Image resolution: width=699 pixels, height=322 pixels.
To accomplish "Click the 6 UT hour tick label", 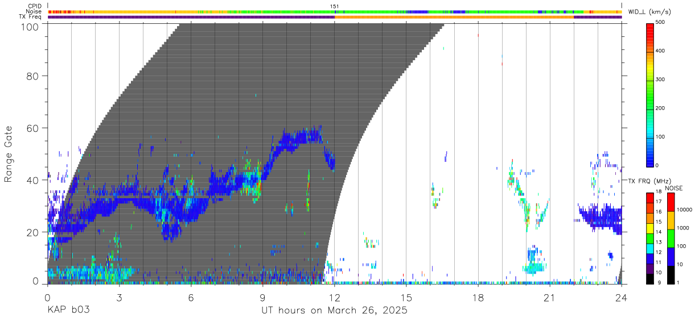I will tap(191, 298).
